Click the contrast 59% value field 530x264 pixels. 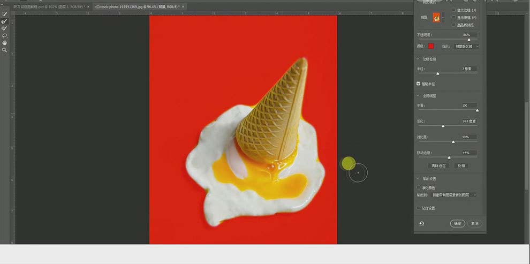point(469,137)
